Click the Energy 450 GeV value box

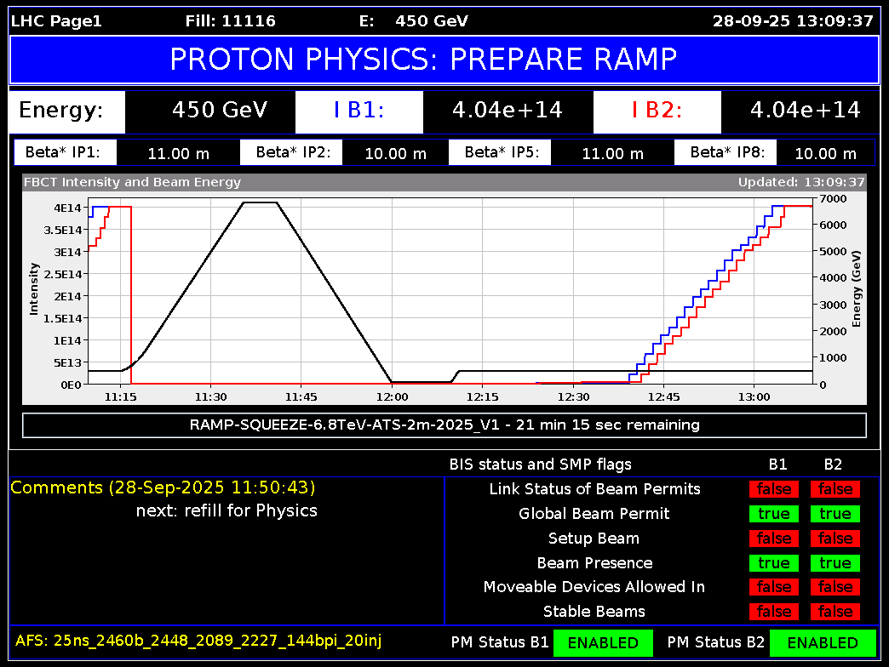click(x=219, y=111)
